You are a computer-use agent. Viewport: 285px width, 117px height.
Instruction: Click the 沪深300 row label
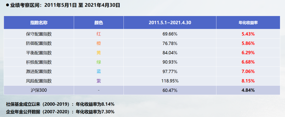pyautogui.click(x=39, y=90)
